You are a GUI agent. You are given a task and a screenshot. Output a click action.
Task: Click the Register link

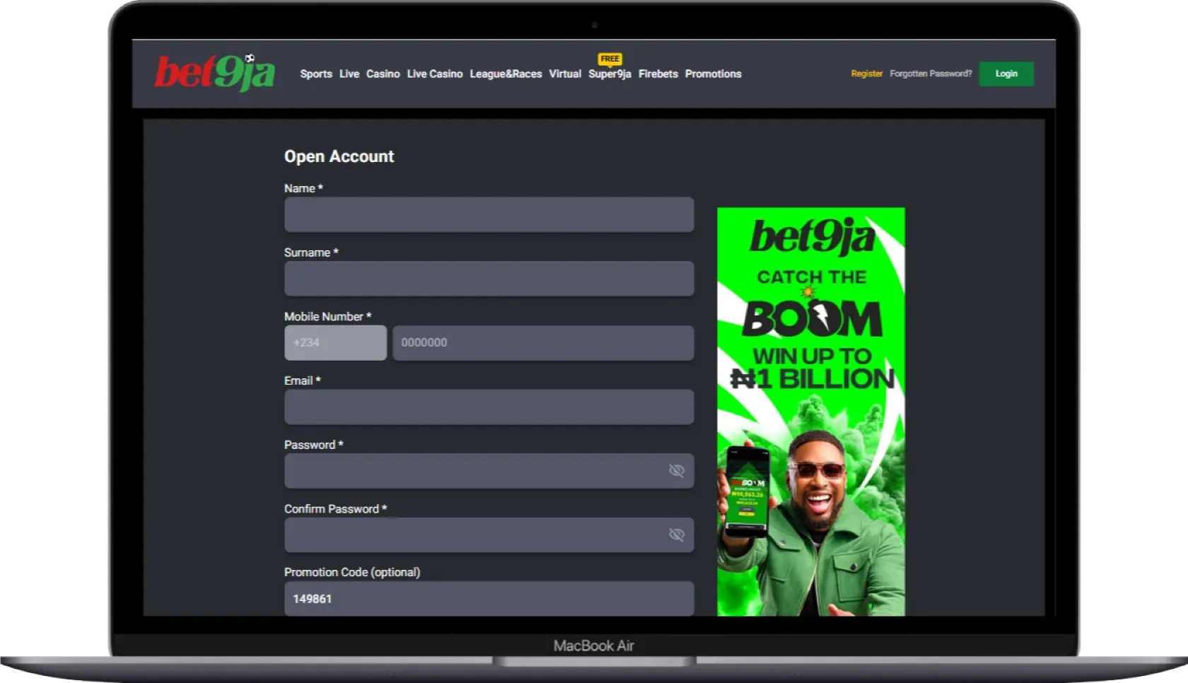coord(867,74)
